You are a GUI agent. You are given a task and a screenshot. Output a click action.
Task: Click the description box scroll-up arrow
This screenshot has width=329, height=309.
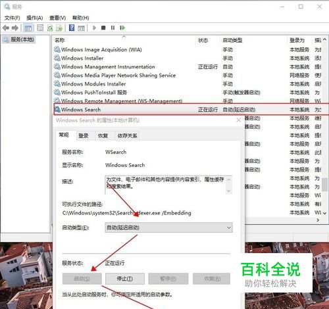pyautogui.click(x=228, y=179)
